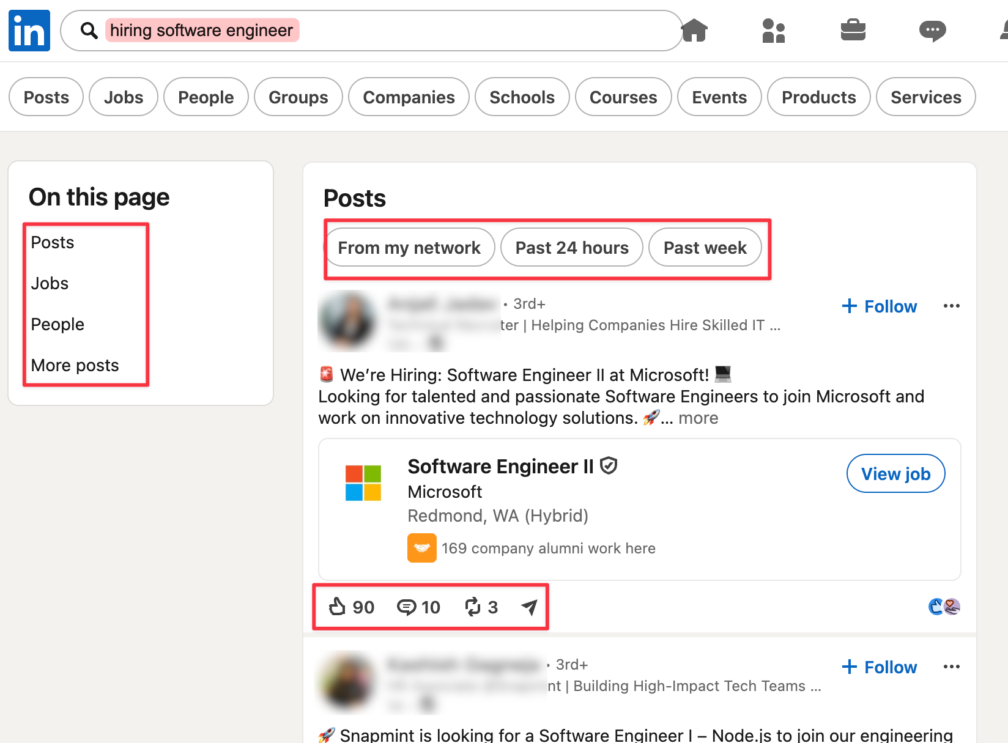Filter results by Posts
Viewport: 1008px width, 743px height.
point(46,97)
